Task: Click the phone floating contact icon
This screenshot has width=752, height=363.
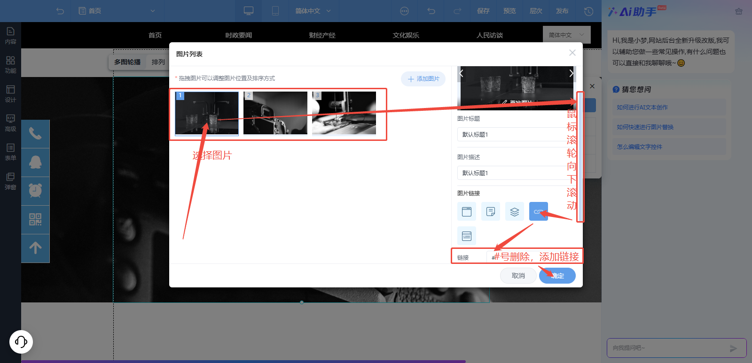Action: tap(35, 134)
